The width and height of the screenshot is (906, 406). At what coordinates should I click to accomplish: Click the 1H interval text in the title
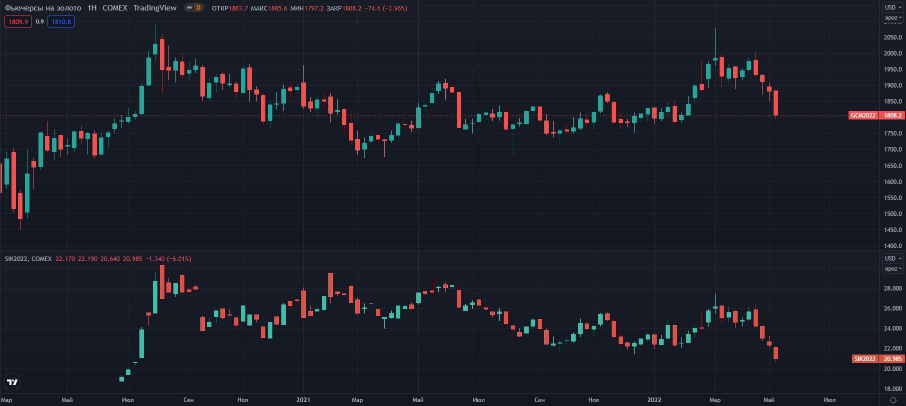click(x=92, y=8)
